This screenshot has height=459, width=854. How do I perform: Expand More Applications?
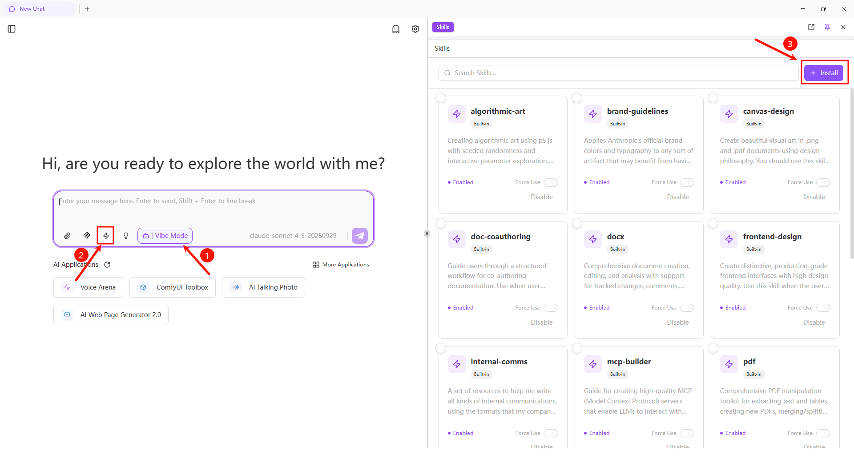[341, 265]
